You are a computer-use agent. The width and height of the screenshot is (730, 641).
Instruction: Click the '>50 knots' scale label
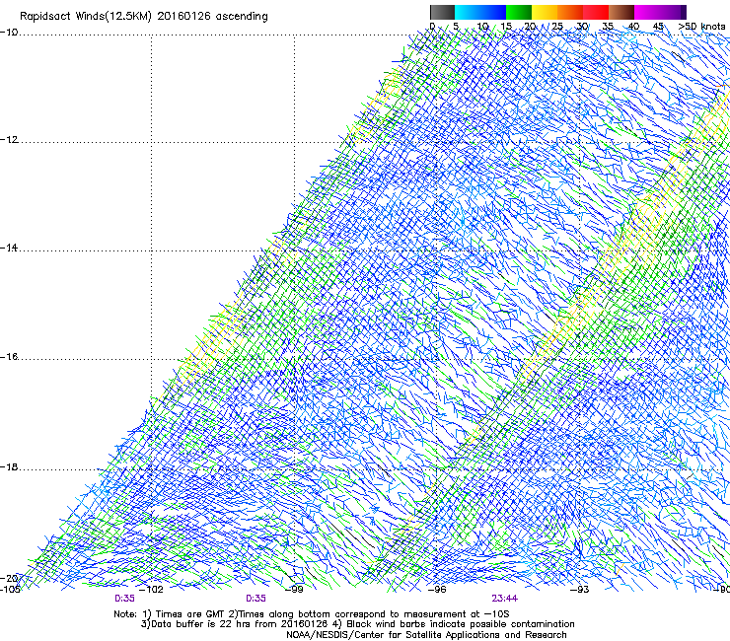point(701,27)
